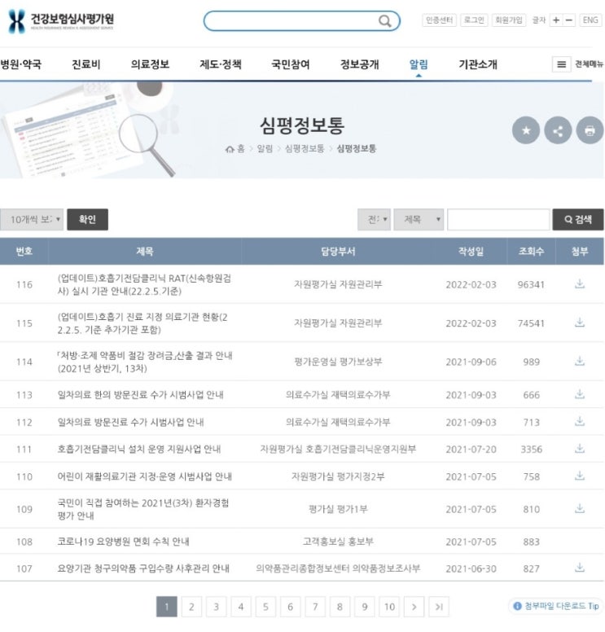The width and height of the screenshot is (605, 632).
Task: Open the 진료비 menu
Action: click(85, 64)
